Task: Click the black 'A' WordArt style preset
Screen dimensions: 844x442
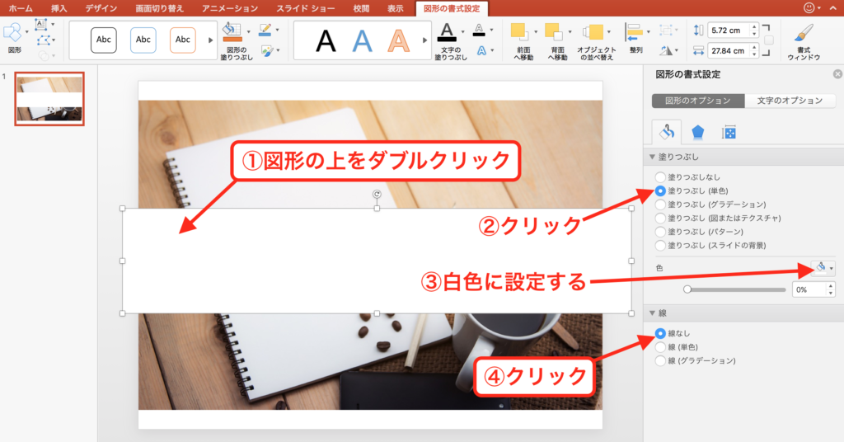Action: (x=326, y=40)
